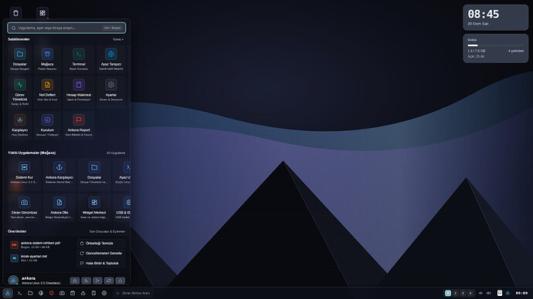Click the taskbar clock
The height and width of the screenshot is (299, 533).
coord(521,294)
